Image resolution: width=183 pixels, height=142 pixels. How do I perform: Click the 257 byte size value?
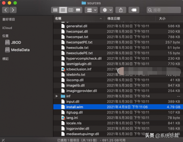coord(173,42)
